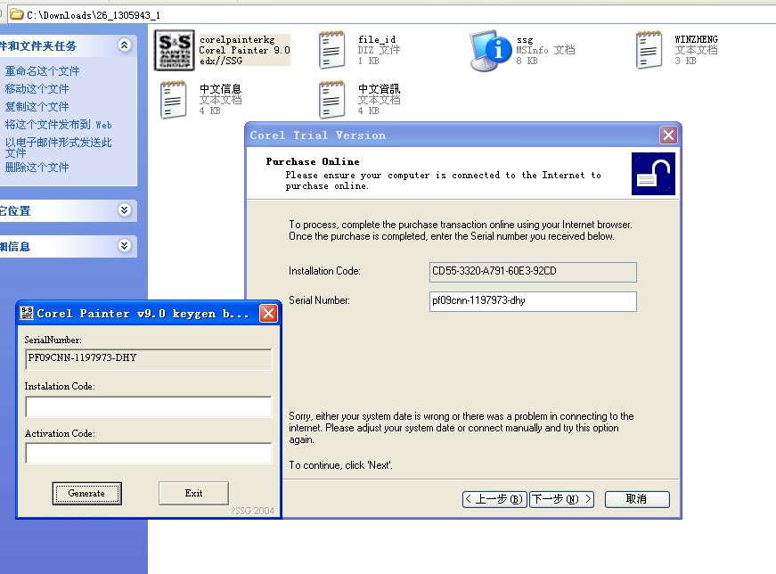Select the WINZHENG text document icon
The width and height of the screenshot is (776, 574).
coord(649,50)
